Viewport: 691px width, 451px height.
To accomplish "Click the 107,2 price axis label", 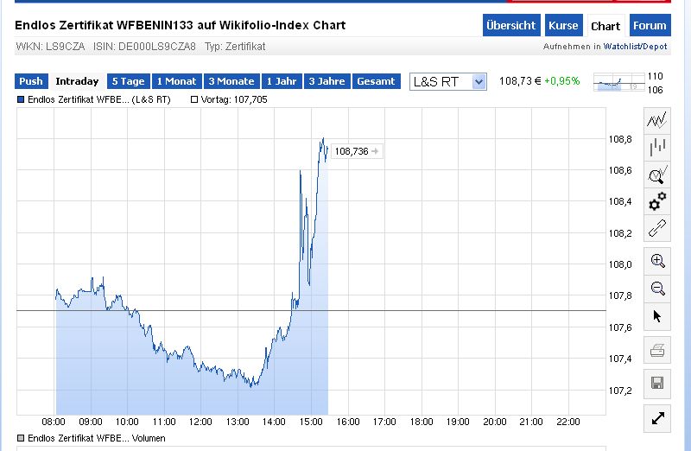I will tap(620, 391).
